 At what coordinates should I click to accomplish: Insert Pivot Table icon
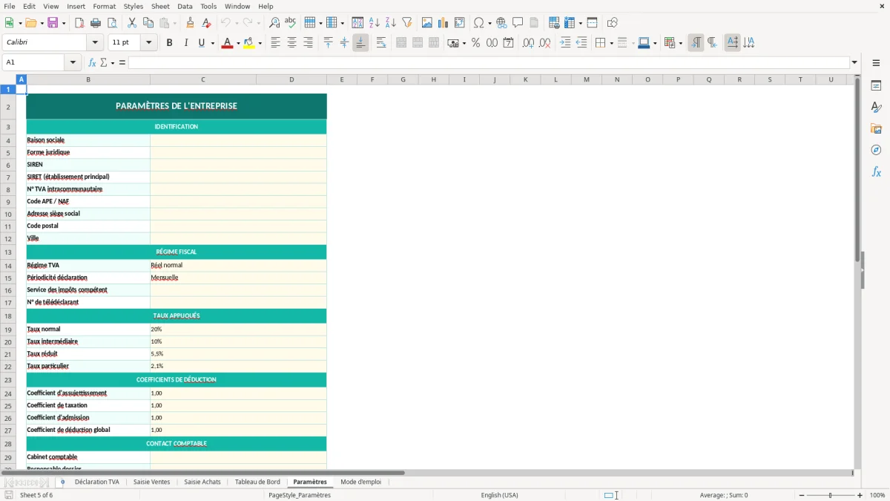[x=460, y=23]
